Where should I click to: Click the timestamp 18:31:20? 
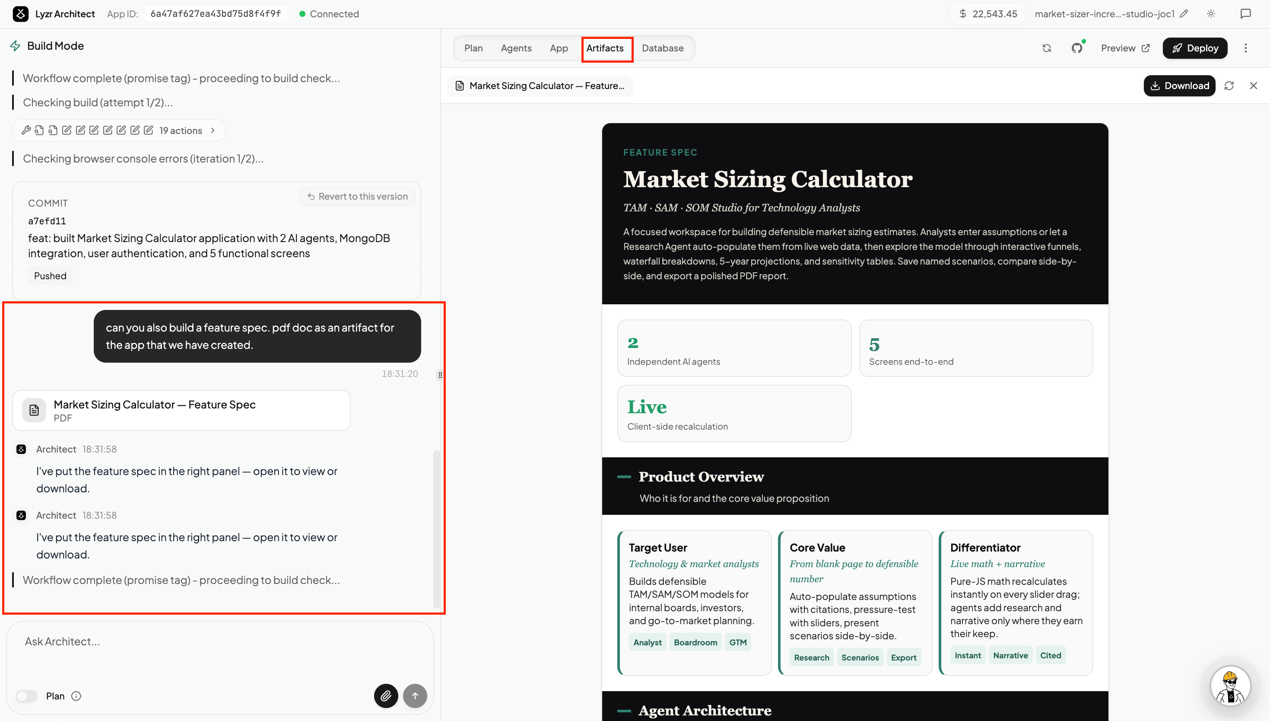[x=399, y=374]
